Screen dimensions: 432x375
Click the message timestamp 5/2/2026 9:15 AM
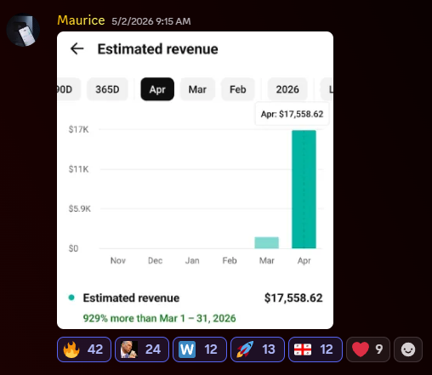pos(151,21)
